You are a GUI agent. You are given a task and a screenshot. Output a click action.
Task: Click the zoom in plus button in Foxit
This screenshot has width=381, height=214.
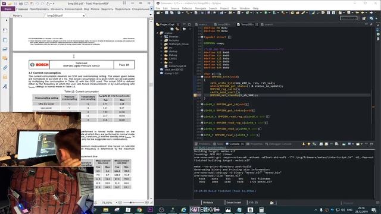[147, 202]
